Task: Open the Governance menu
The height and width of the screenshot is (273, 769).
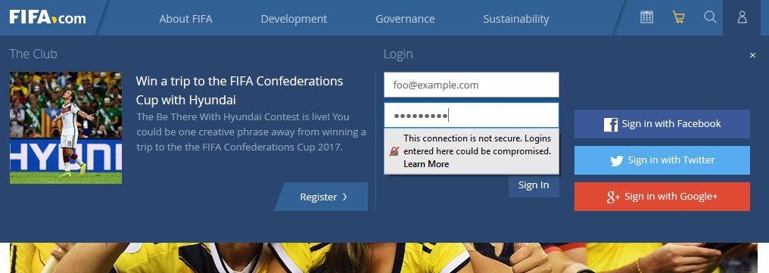Action: pyautogui.click(x=405, y=19)
